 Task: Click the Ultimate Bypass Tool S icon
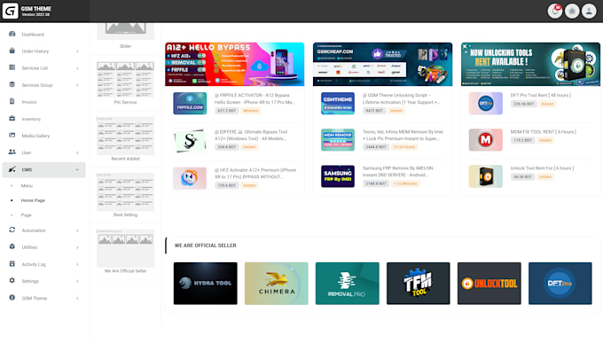[x=190, y=140]
